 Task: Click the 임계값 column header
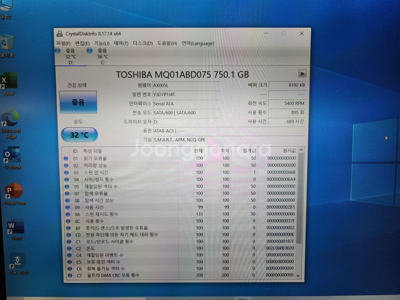[x=249, y=150]
